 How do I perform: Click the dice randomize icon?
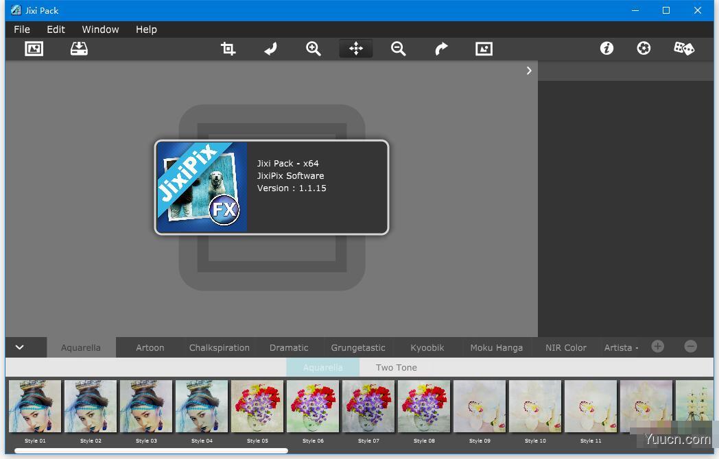[x=684, y=48]
